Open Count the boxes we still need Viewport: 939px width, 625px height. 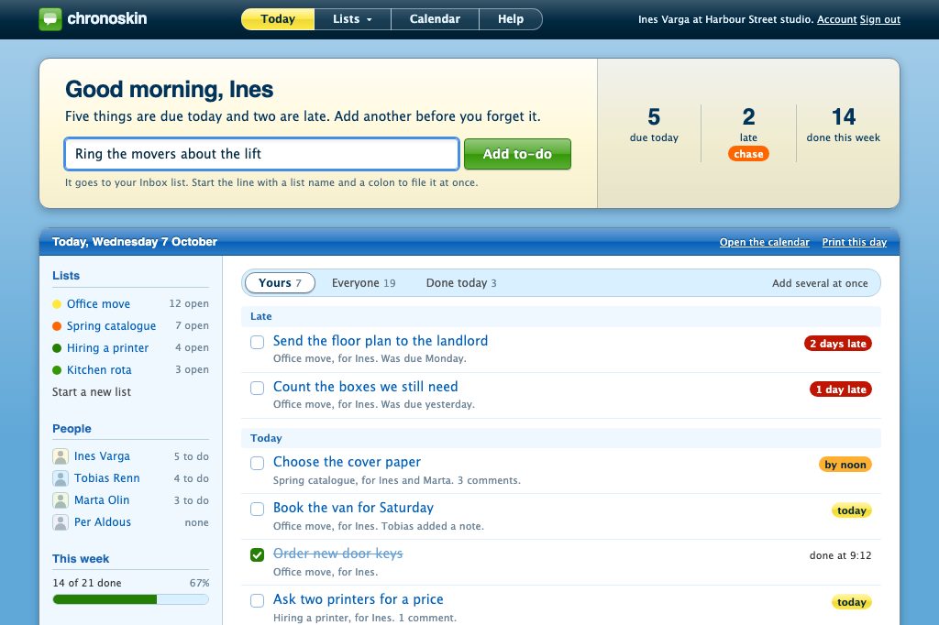tap(365, 387)
